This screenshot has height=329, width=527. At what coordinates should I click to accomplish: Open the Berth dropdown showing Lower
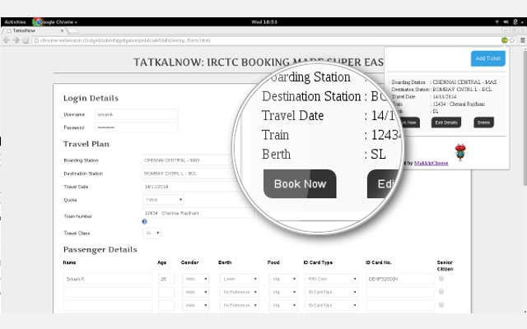(240, 279)
